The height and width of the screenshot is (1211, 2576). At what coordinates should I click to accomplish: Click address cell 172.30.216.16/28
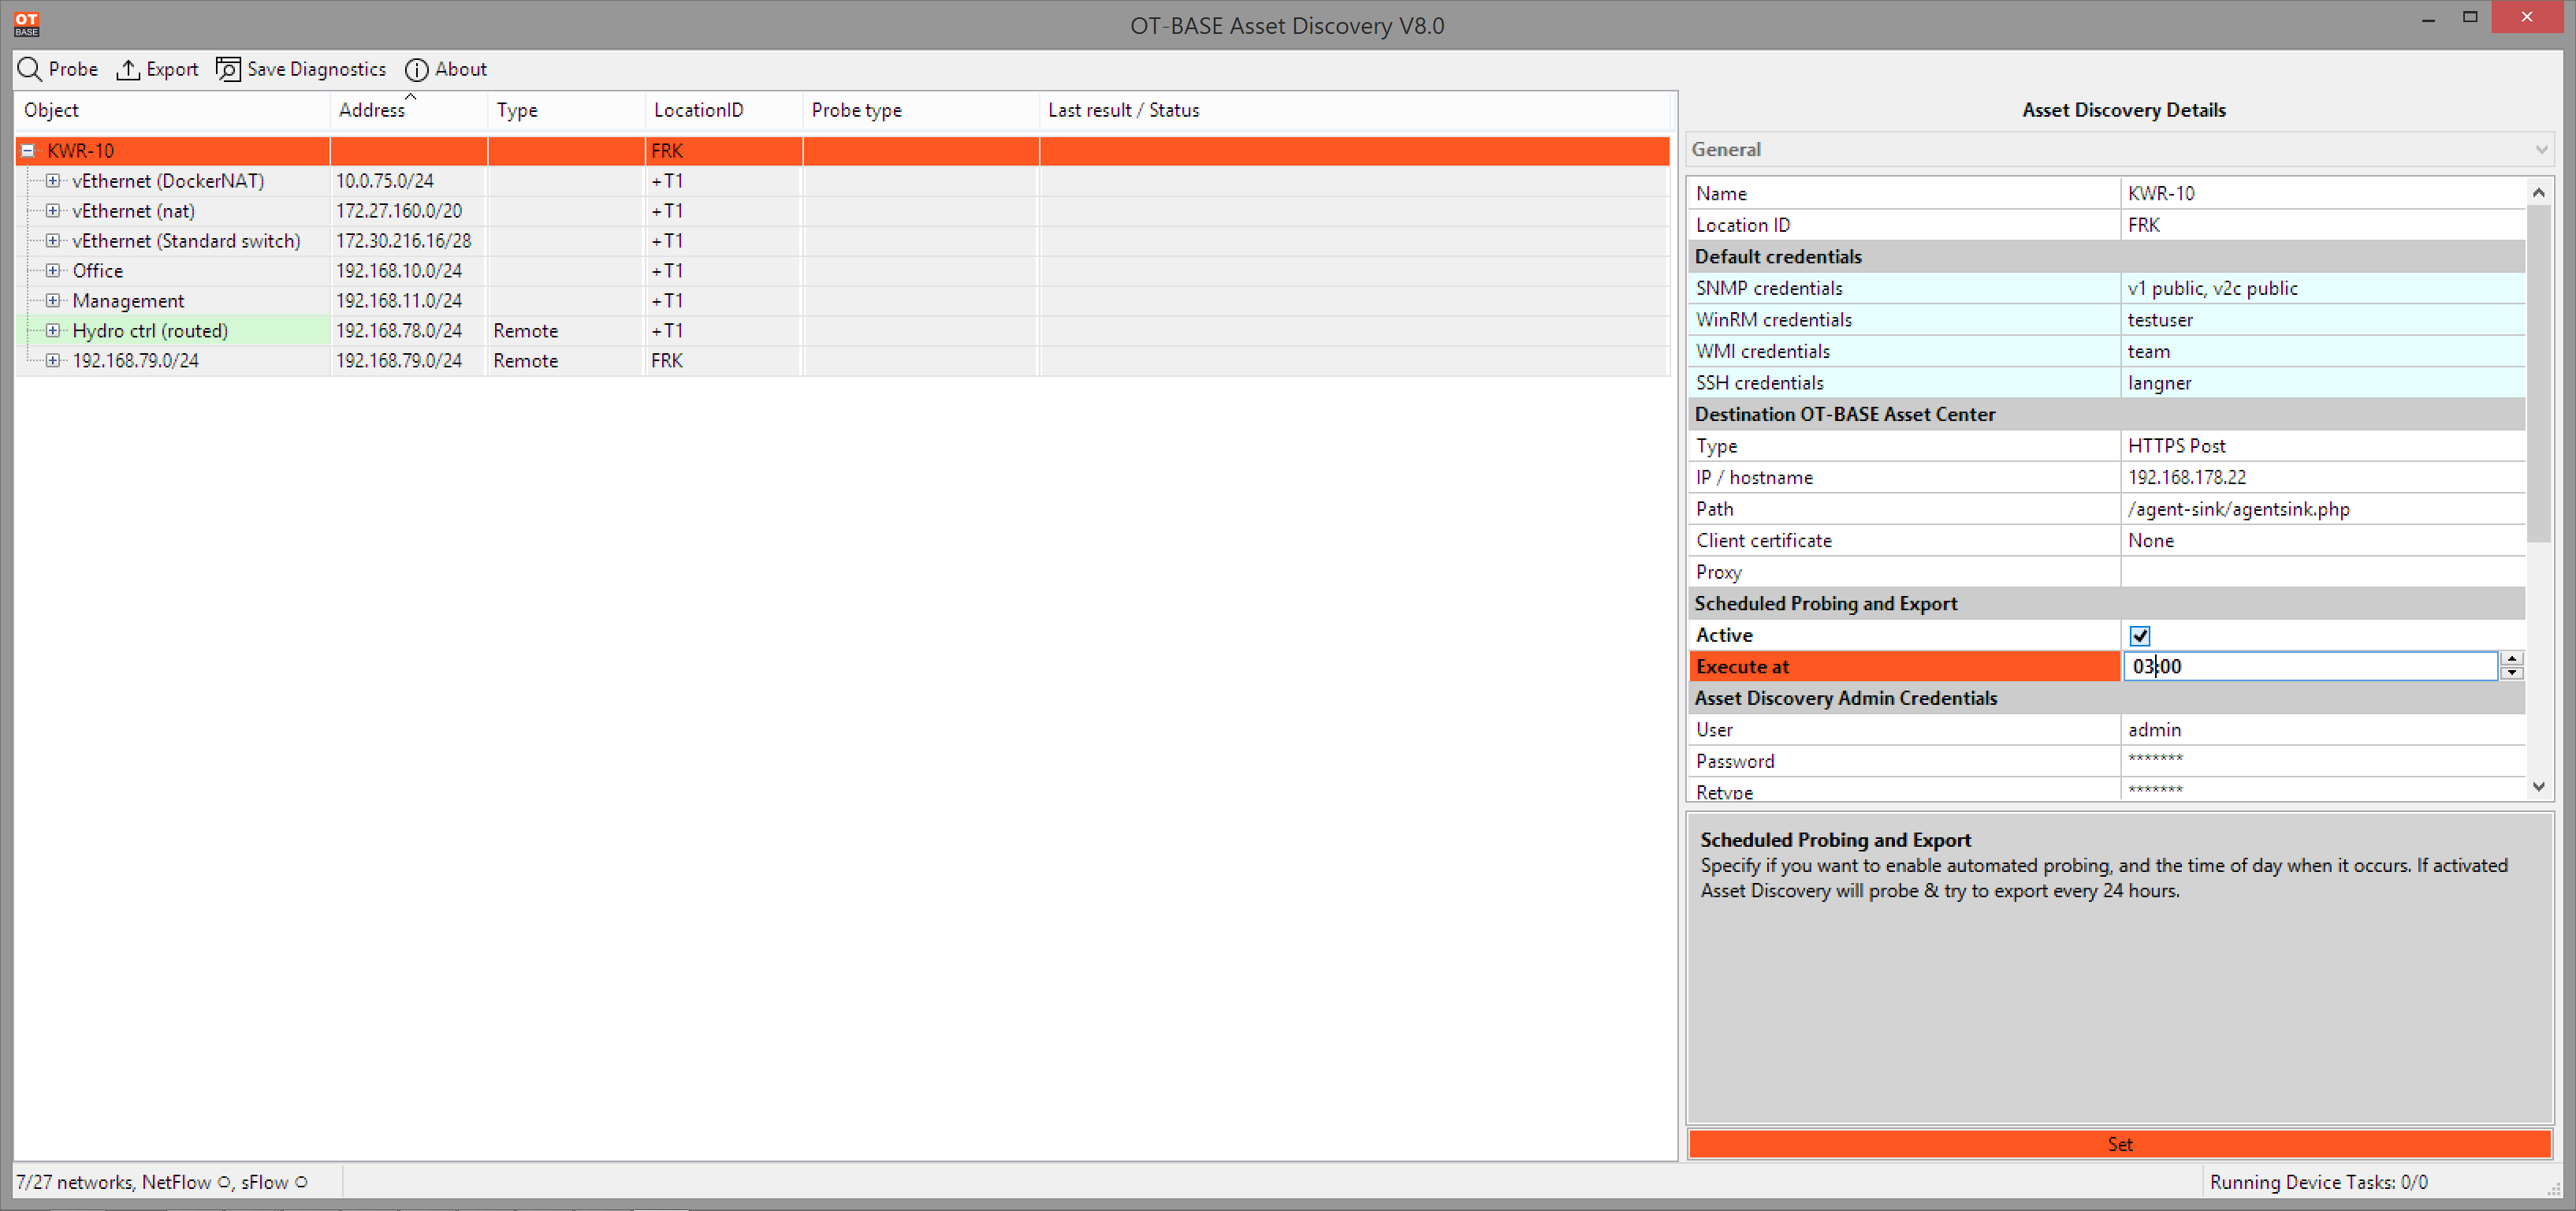point(403,241)
